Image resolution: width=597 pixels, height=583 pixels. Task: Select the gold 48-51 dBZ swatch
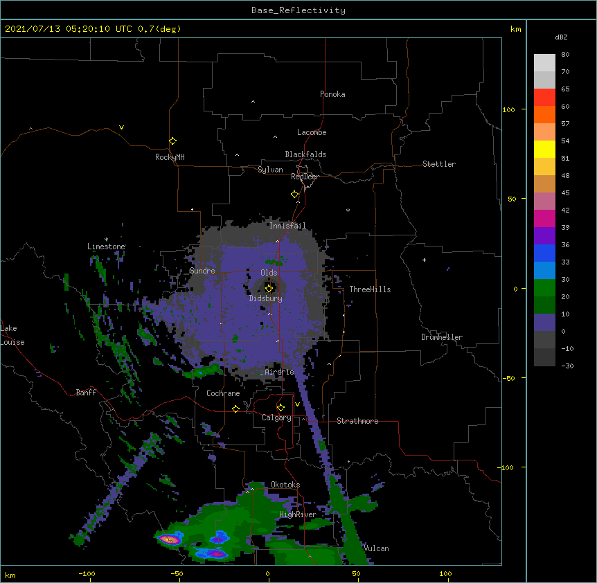pos(544,167)
